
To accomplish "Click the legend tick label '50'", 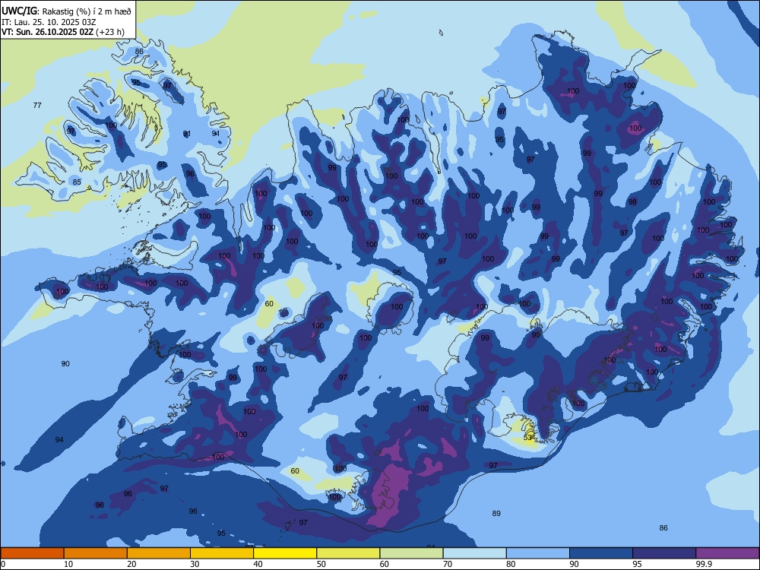I will (321, 564).
